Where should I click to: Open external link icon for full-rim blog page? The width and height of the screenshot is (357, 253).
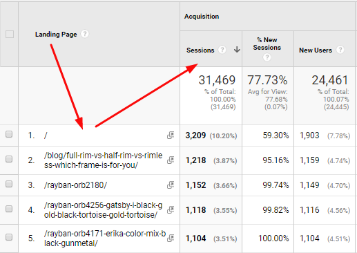171,160
